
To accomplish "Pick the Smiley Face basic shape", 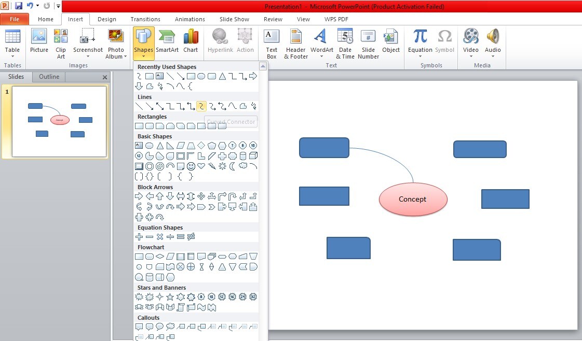I will (191, 166).
